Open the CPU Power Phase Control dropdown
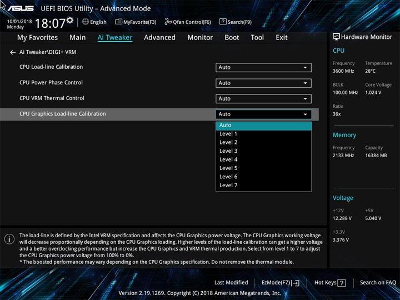400x300 pixels. [263, 83]
